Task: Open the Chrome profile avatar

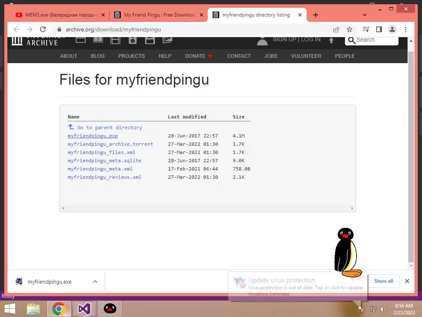Action: (392, 29)
